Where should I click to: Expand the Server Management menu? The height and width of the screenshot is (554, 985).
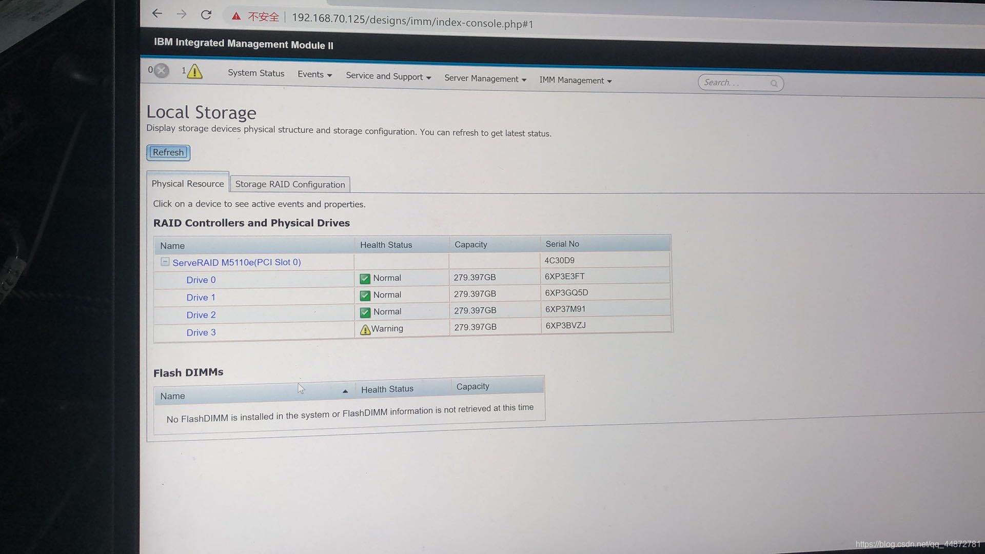click(x=485, y=78)
